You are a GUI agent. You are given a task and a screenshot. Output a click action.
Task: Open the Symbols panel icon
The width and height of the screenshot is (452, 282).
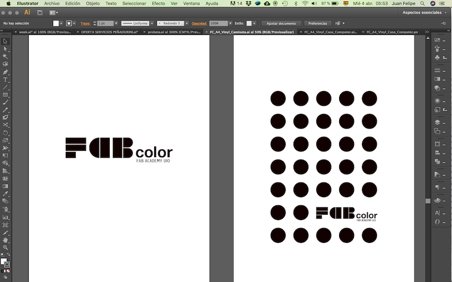point(437,57)
